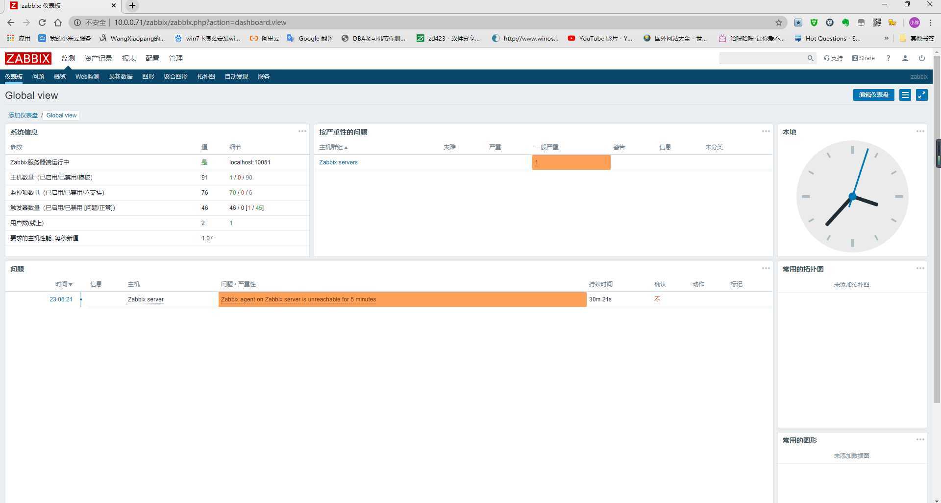Sort problems by 时间 column
Viewport: 941px width, 503px height.
pyautogui.click(x=64, y=284)
